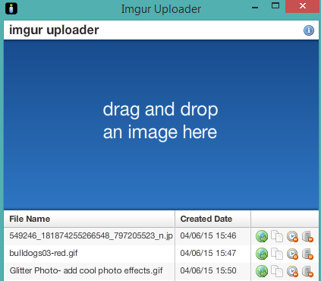This screenshot has height=281, width=321.
Task: Delete Glitter Photo gif from server
Action: 308,271
